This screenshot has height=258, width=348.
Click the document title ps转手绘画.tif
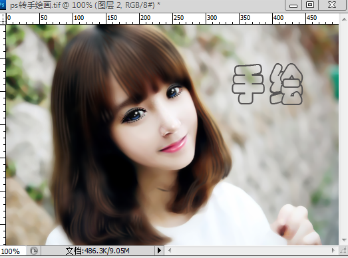point(35,5)
